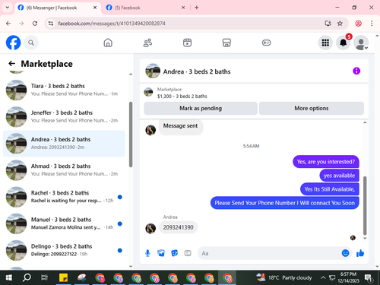Click the back arrow beside Marketplace heading

12,63
